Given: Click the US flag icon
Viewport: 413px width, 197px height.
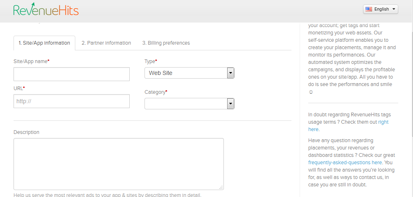Looking at the screenshot, I should coord(369,9).
